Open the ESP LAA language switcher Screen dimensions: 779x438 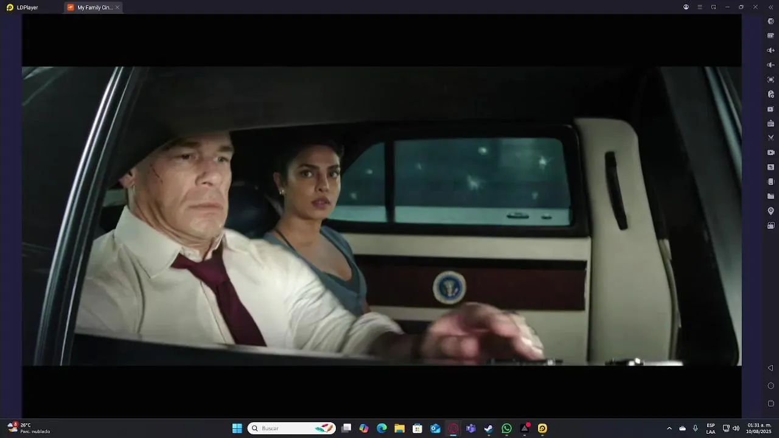pyautogui.click(x=711, y=428)
